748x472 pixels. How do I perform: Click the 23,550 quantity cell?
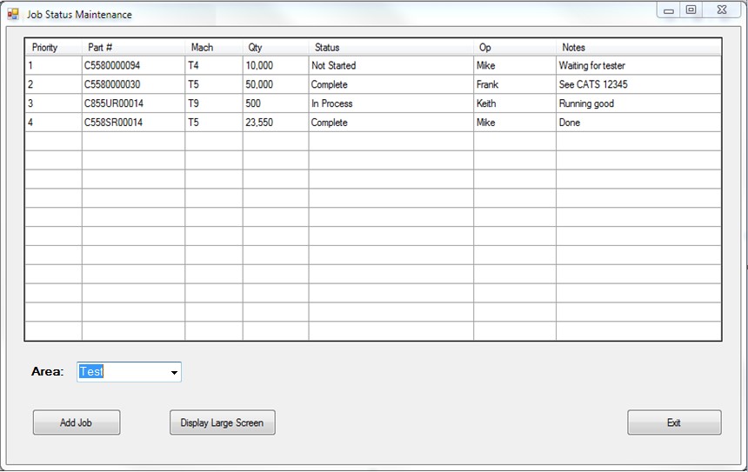click(x=276, y=123)
